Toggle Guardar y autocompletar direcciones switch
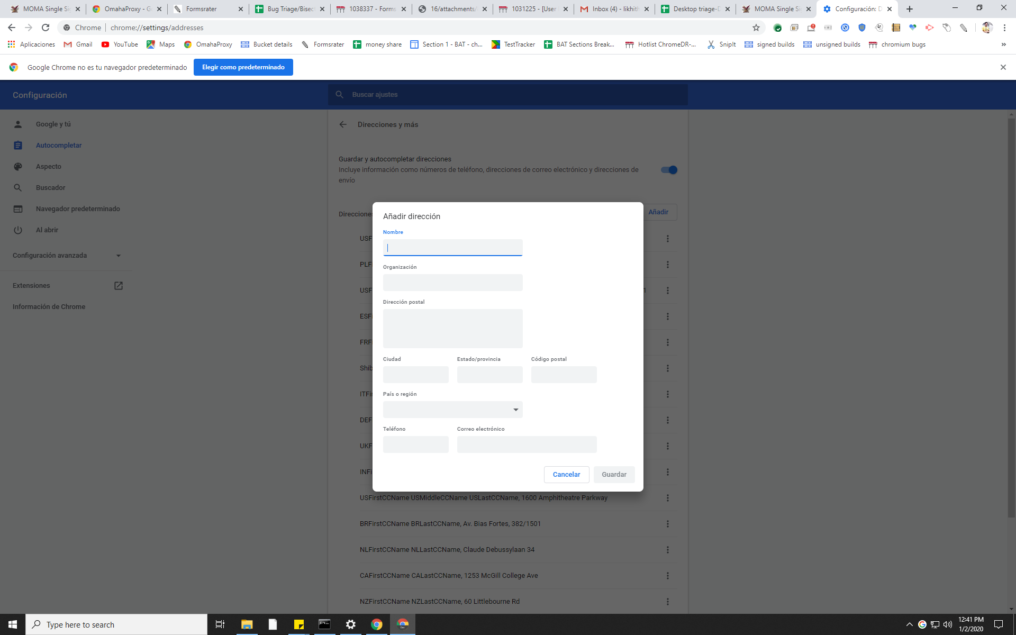This screenshot has width=1016, height=635. click(x=669, y=170)
